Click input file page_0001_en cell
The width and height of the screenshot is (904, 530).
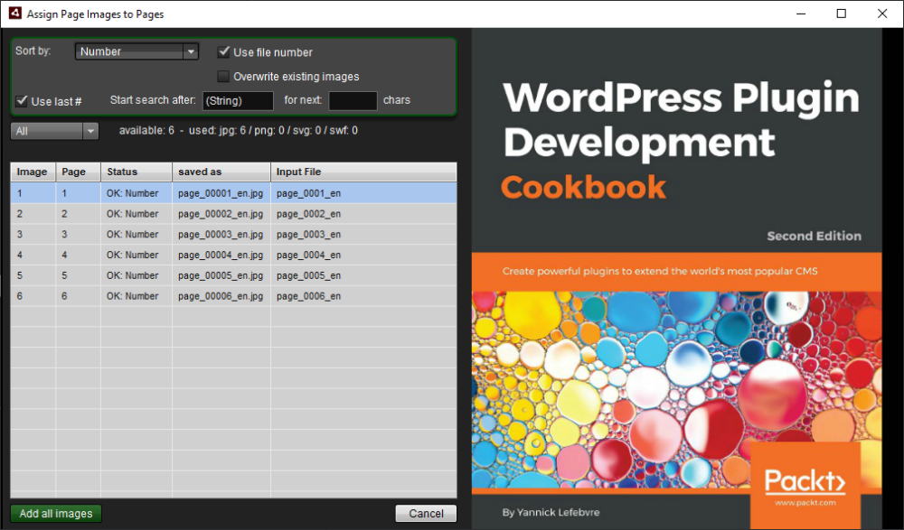(363, 193)
